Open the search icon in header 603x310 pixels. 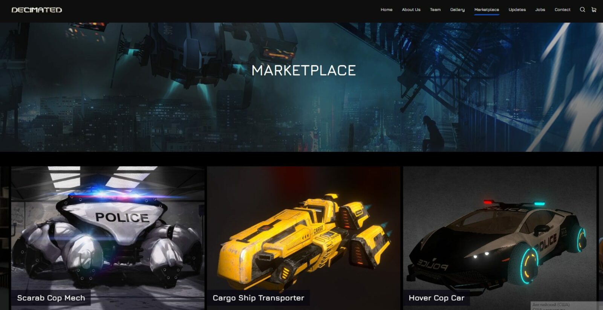pyautogui.click(x=582, y=10)
